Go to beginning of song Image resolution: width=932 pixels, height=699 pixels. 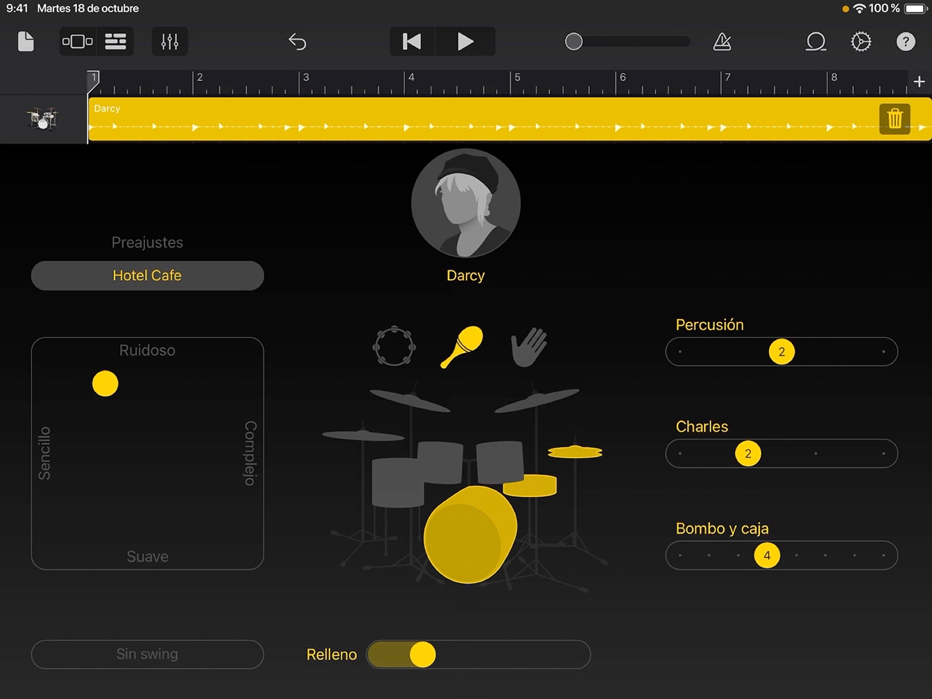pos(412,42)
